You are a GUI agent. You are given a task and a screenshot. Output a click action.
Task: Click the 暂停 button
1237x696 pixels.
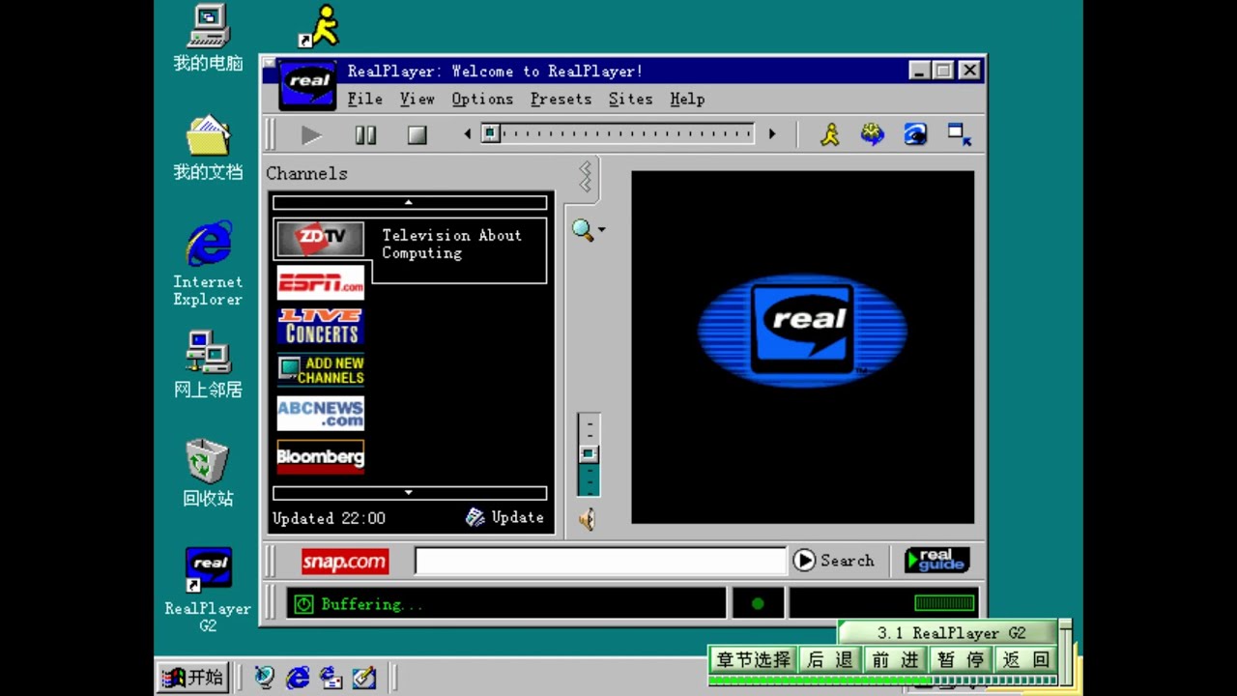coord(961,659)
